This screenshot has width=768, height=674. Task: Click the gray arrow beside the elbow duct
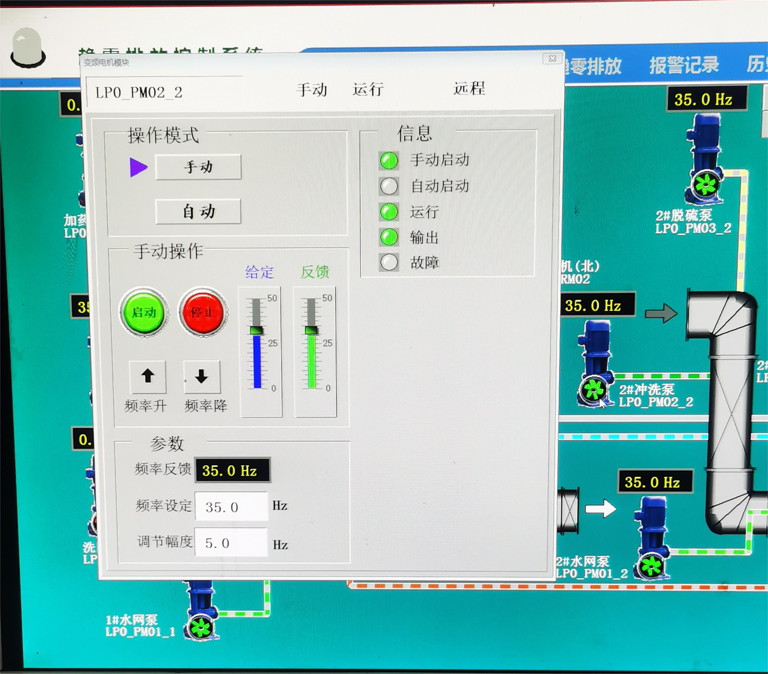click(661, 313)
